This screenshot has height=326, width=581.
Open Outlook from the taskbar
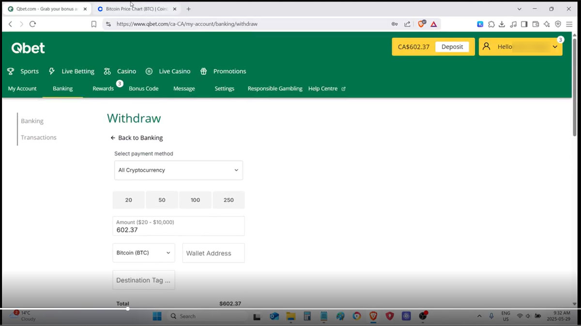[274, 316]
